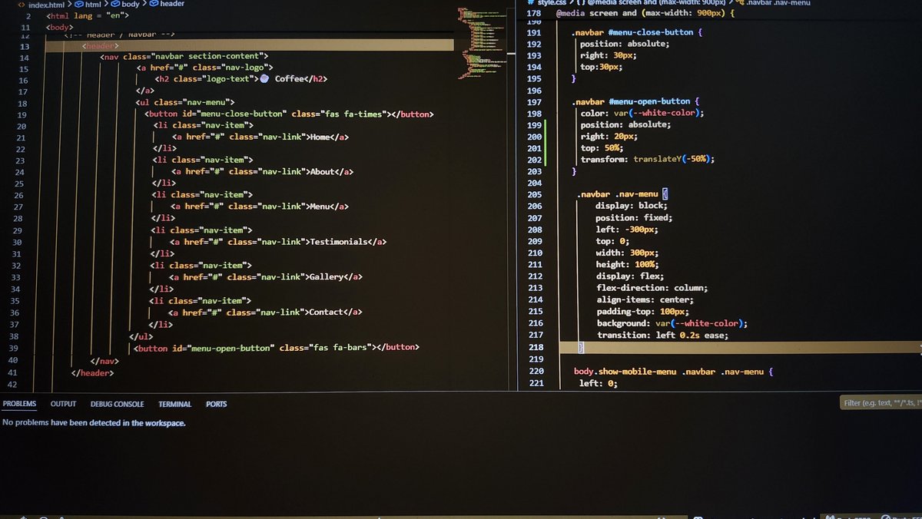Switch to the OUTPUT panel tab
Screen dimensions: 922x519
coord(64,404)
